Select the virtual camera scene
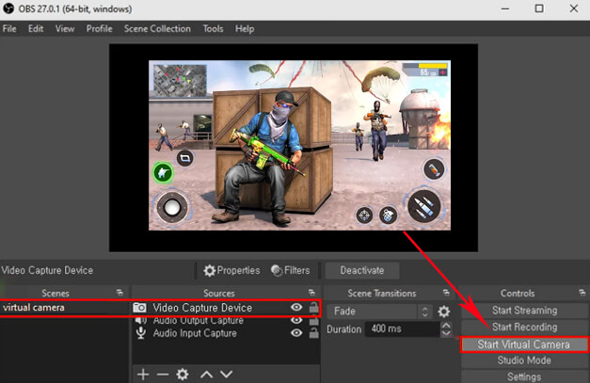This screenshot has height=383, width=590. click(x=64, y=308)
